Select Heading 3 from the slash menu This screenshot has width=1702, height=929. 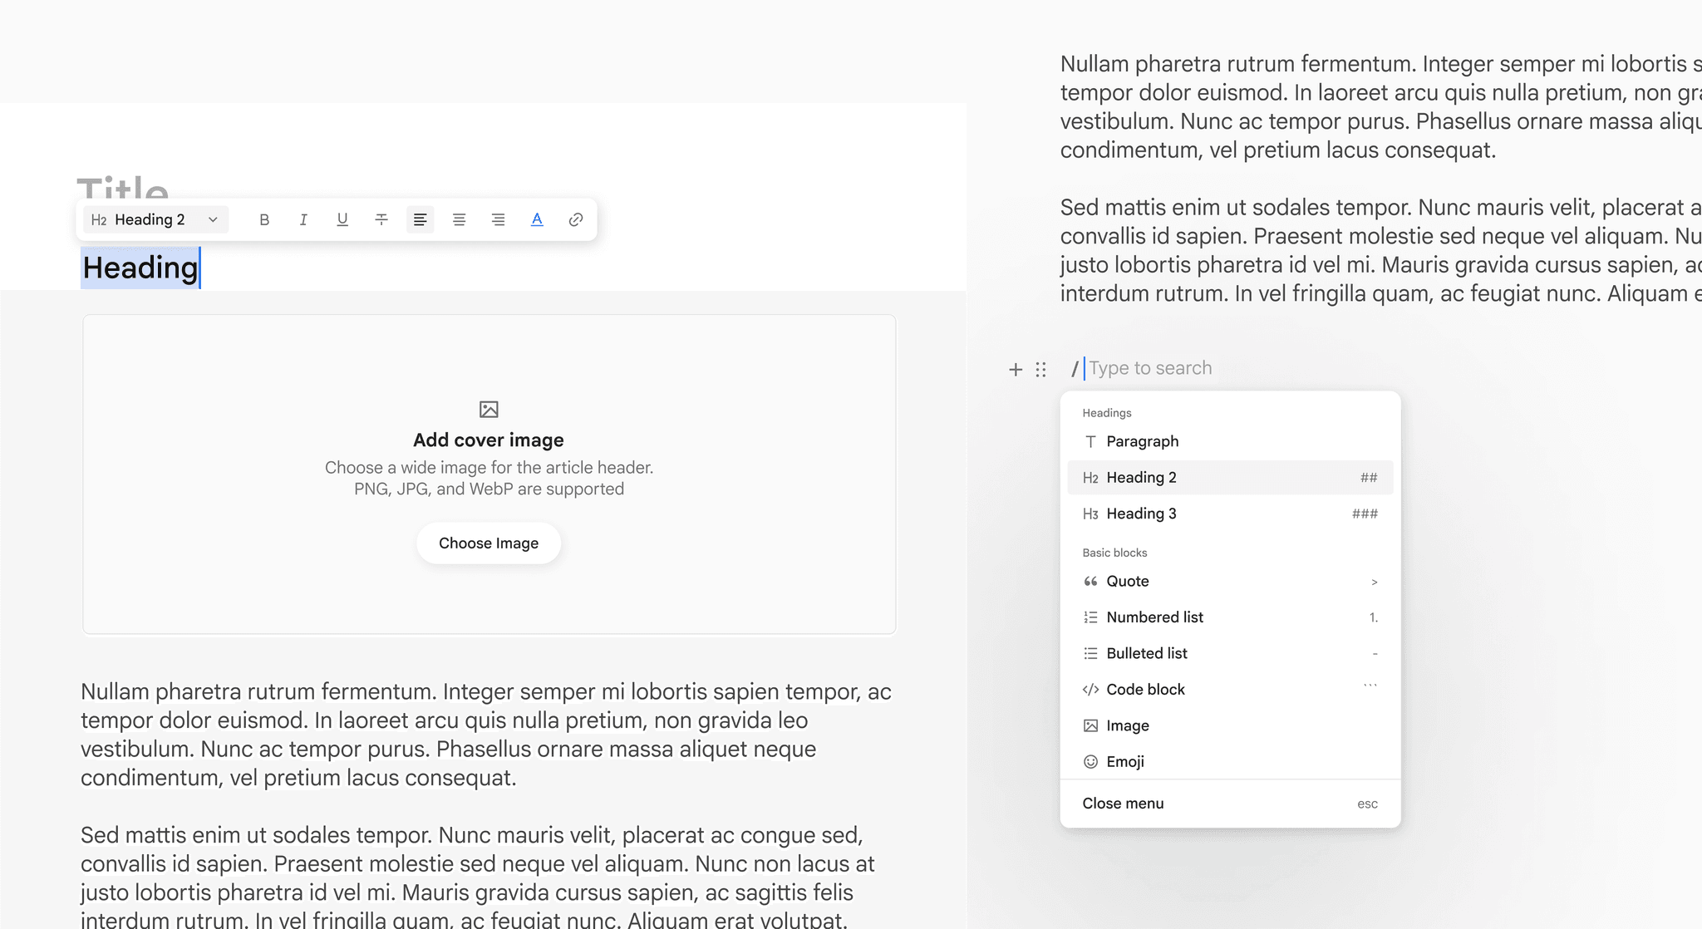coord(1230,514)
